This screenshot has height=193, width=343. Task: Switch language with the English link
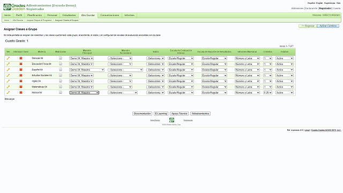319,3
